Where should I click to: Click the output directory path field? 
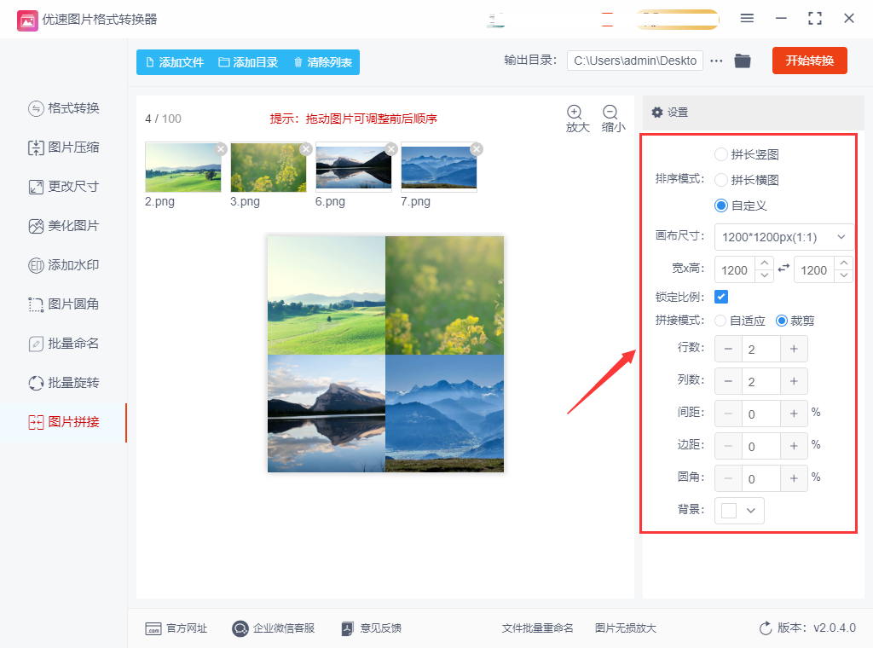634,61
